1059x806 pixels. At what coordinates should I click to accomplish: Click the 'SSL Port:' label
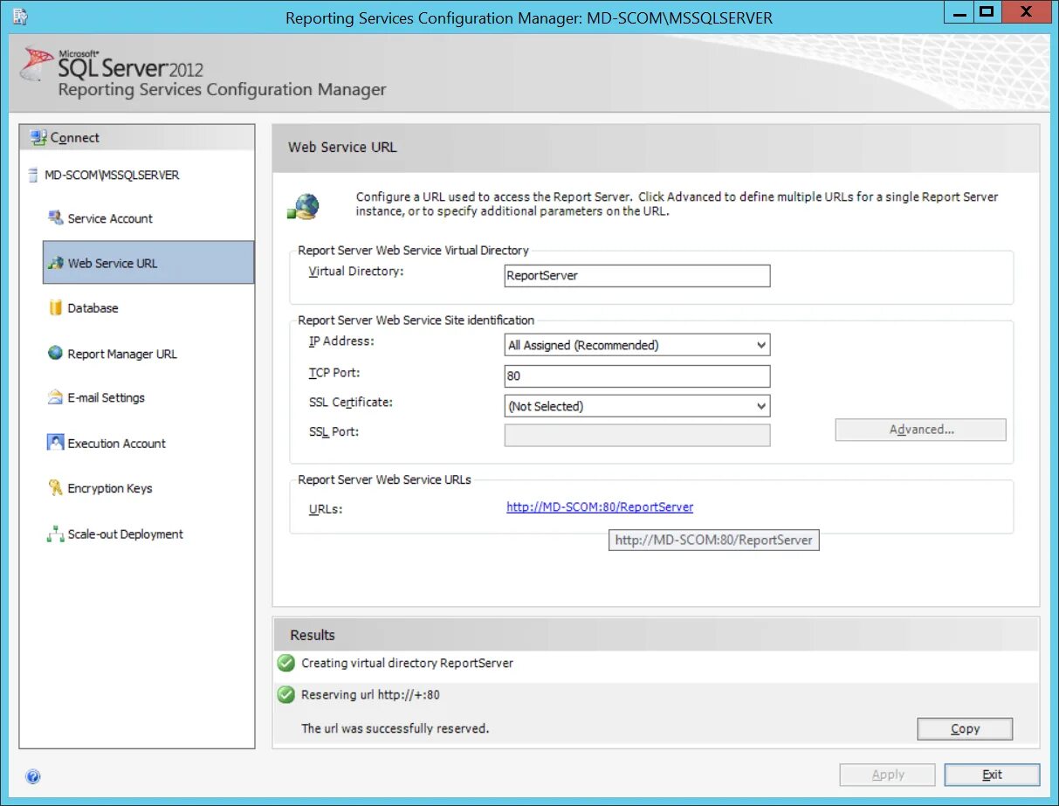click(x=334, y=432)
